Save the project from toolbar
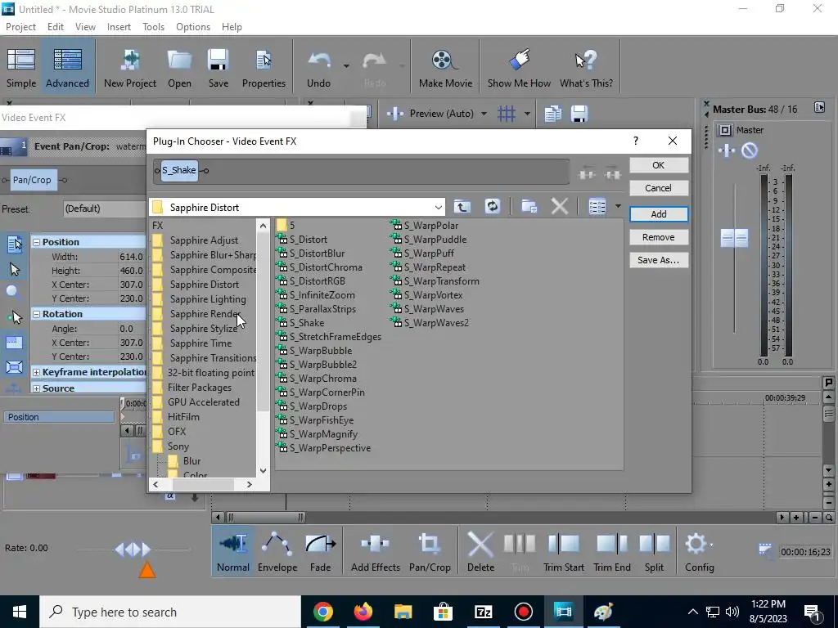This screenshot has width=838, height=628. pos(218,67)
